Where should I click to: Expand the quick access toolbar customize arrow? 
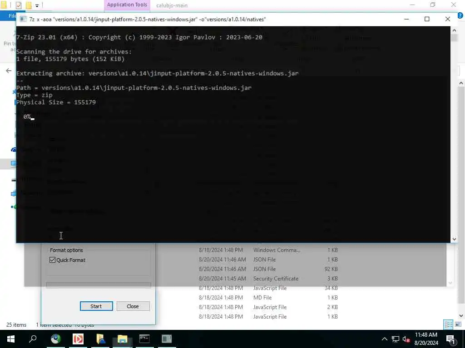tap(37, 5)
